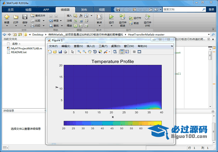Open the Figure 1 Tools (工具) menu
The height and width of the screenshot is (152, 218).
tap(103, 46)
